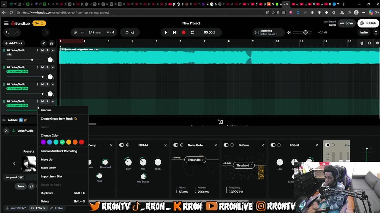This screenshot has width=380, height=213.
Task: Toggle power on Noise Gate effect
Action: click(176, 145)
